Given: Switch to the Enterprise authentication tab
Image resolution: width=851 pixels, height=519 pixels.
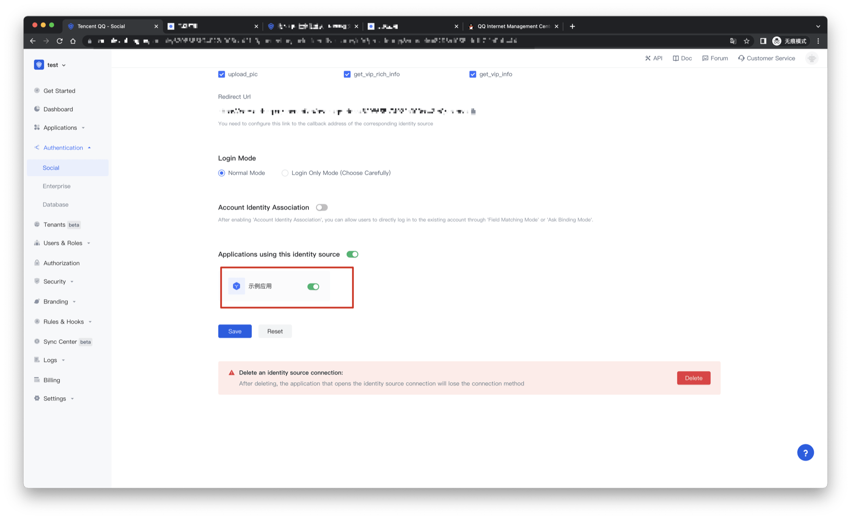Looking at the screenshot, I should (56, 186).
